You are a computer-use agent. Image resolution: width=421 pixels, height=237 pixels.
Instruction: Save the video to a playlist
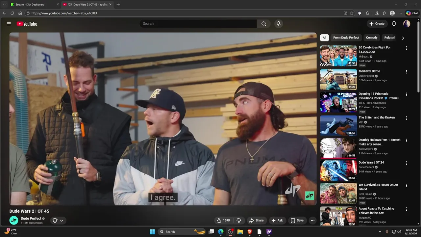point(297,221)
